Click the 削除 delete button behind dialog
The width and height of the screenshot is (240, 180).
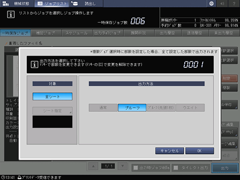(x=229, y=78)
